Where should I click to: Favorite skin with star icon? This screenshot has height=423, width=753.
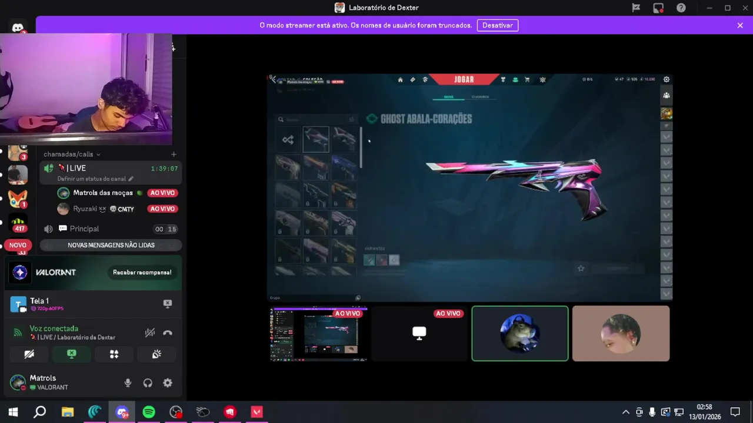(581, 268)
